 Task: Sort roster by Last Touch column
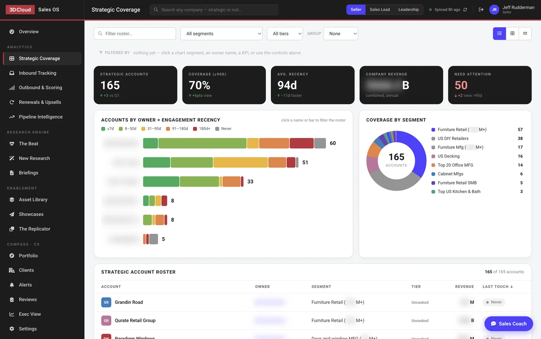(x=498, y=286)
